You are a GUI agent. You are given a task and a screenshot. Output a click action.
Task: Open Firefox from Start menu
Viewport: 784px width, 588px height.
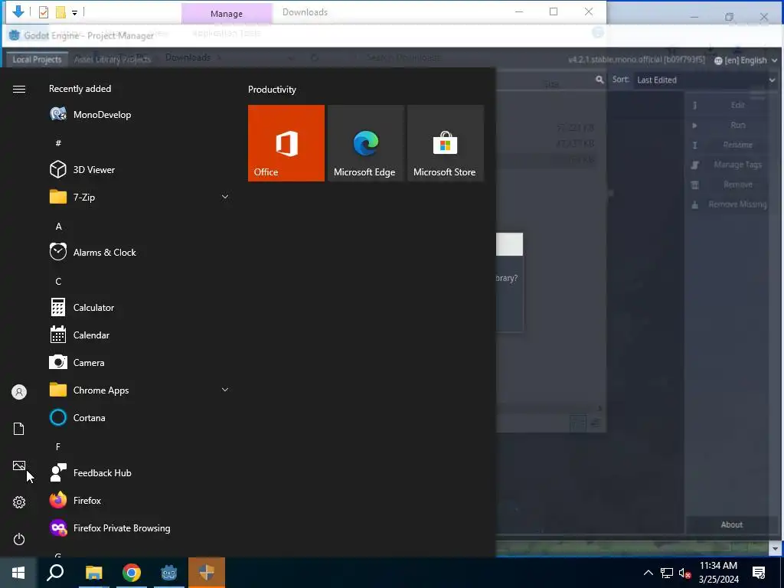(140, 500)
